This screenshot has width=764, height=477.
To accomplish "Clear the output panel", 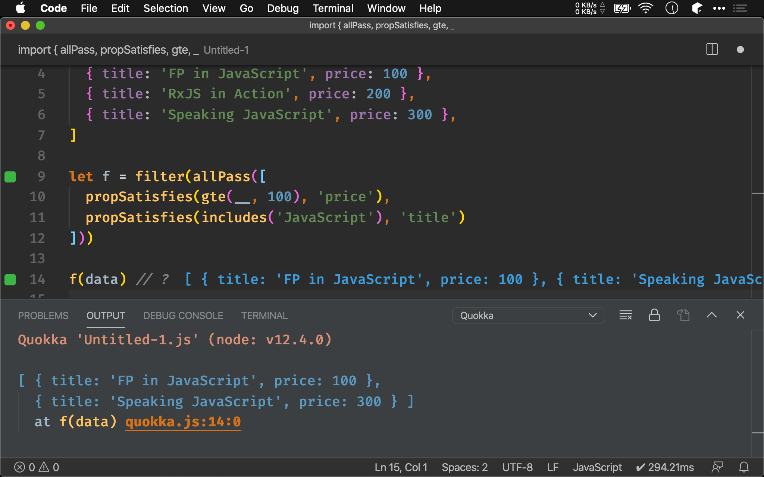I will (626, 315).
